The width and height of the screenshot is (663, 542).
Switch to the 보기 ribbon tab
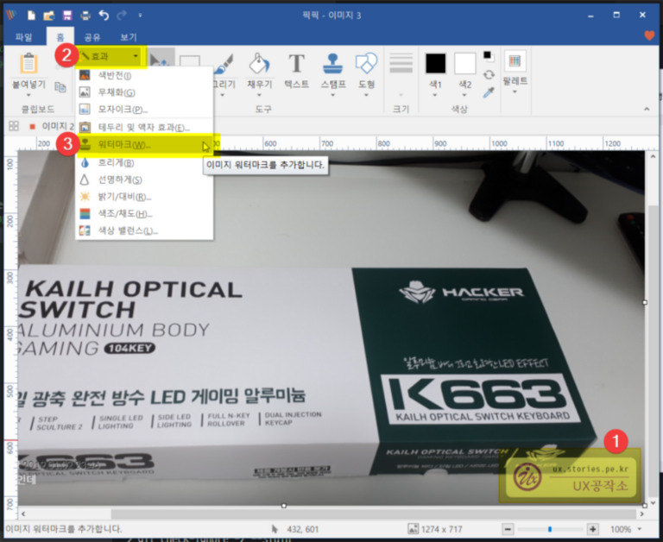coord(128,37)
